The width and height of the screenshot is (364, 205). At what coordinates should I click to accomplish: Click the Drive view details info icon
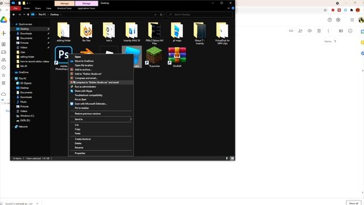tap(350, 31)
